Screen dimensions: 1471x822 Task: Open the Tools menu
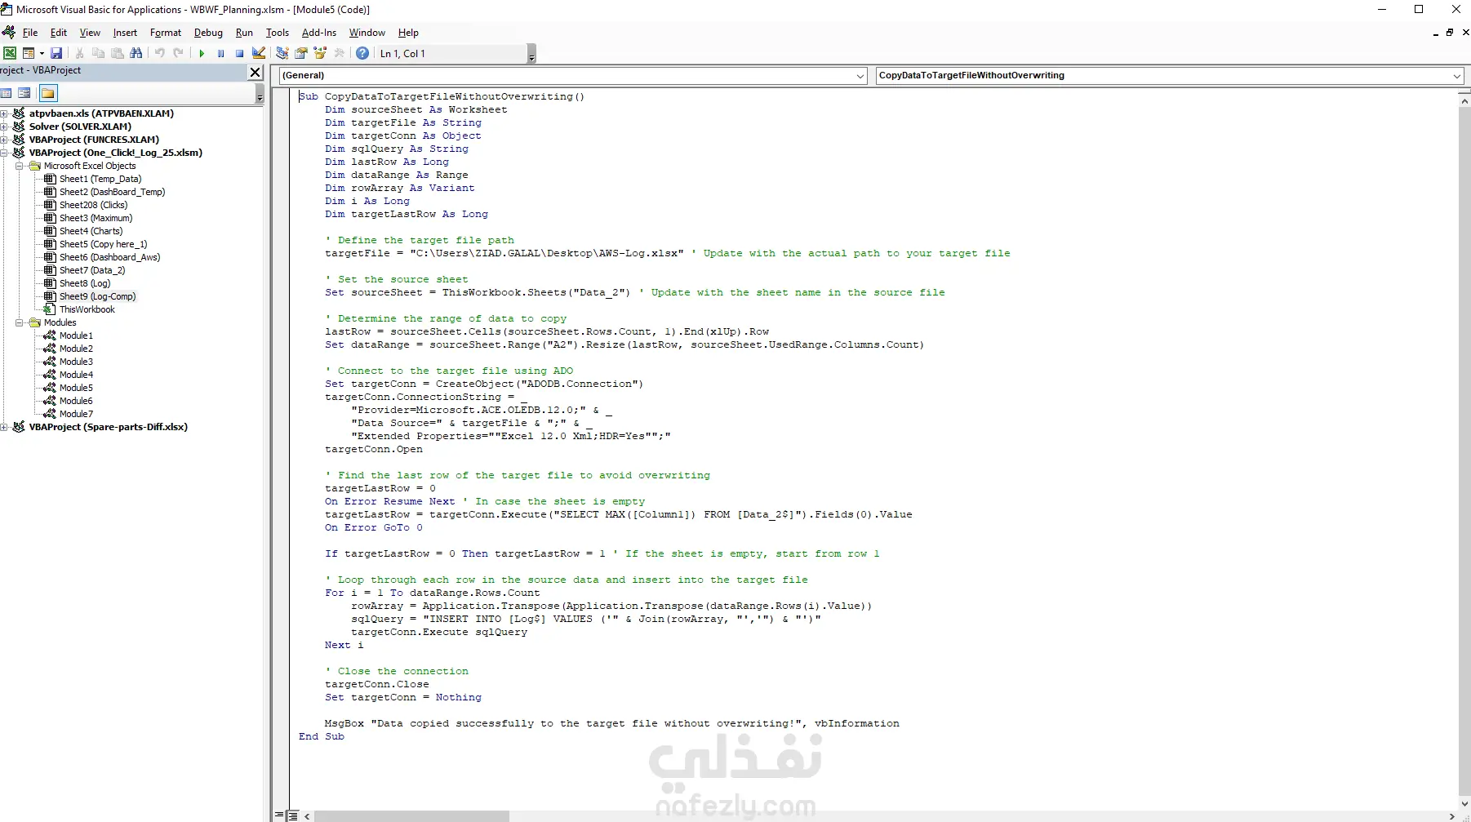tap(278, 33)
